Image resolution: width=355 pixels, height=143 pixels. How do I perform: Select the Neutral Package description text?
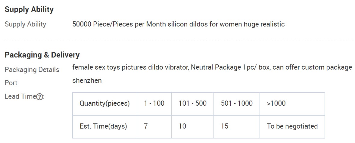coord(212,67)
